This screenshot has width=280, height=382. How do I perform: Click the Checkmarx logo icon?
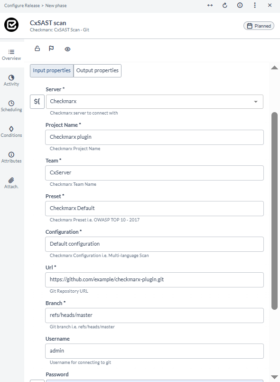(x=11, y=25)
